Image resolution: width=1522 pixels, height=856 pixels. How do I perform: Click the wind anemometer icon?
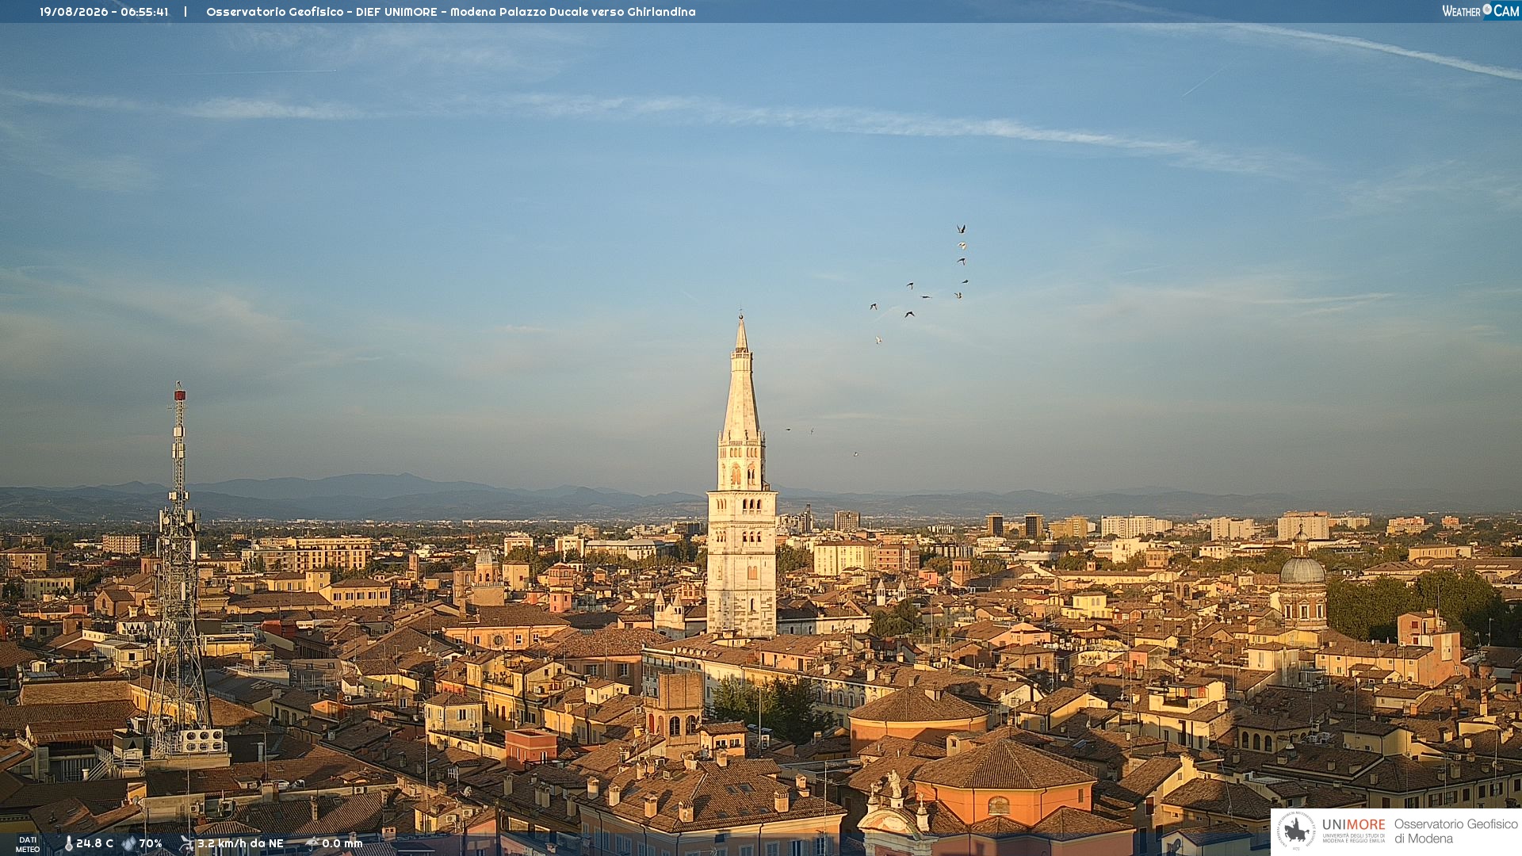coord(186,843)
